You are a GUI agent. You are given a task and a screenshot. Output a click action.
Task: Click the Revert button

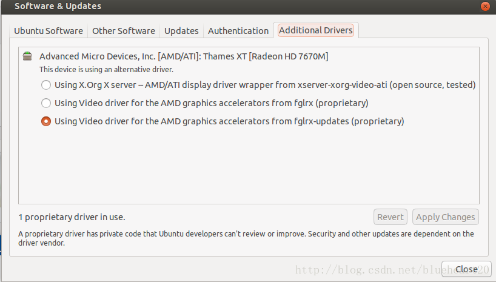(390, 217)
